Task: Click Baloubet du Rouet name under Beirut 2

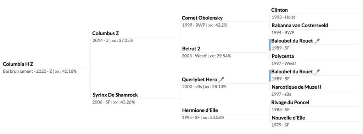Action: 292,41
